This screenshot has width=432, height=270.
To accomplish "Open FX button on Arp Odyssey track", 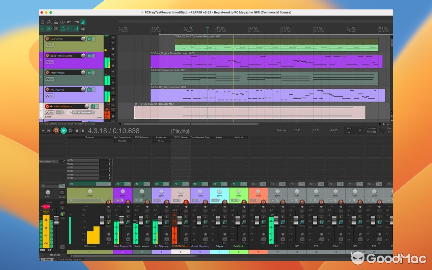I will 89,90.
